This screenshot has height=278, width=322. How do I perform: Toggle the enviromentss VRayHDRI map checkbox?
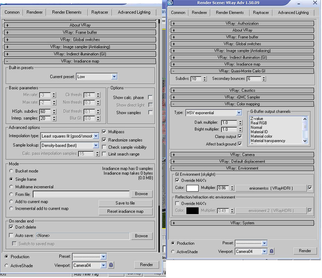(310, 188)
